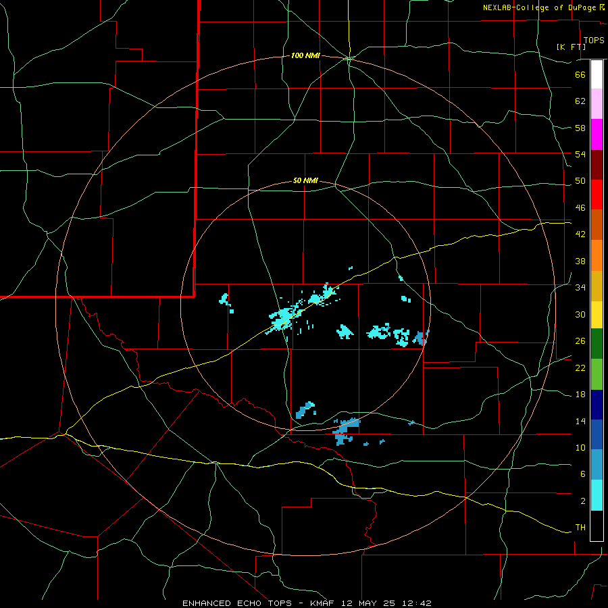The image size is (608, 608).
Task: Click the bright orange legend color block
Action: 597,255
